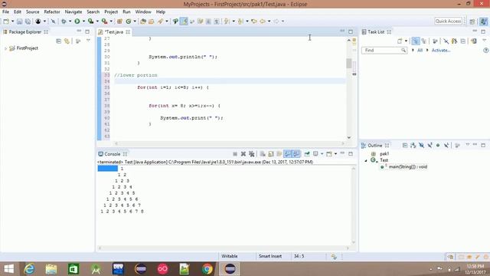The image size is (490, 276).
Task: Toggle Hide Fields in Outline toolbar
Action: [x=422, y=146]
